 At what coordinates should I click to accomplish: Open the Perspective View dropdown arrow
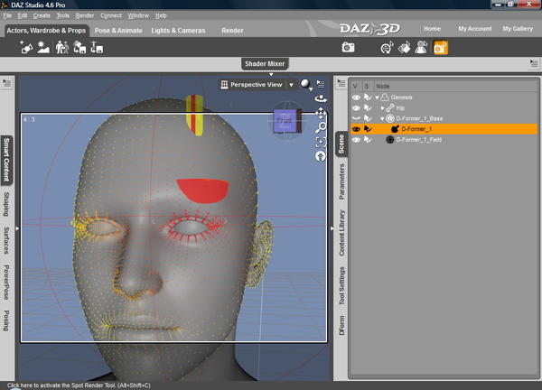[291, 85]
